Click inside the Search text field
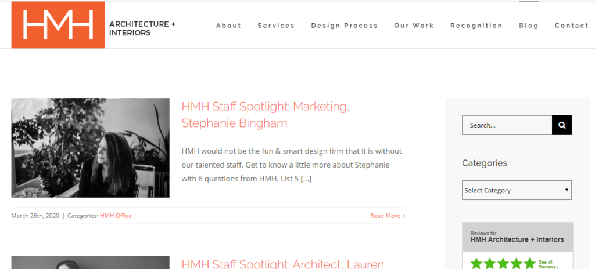The height and width of the screenshot is (269, 595). [507, 125]
